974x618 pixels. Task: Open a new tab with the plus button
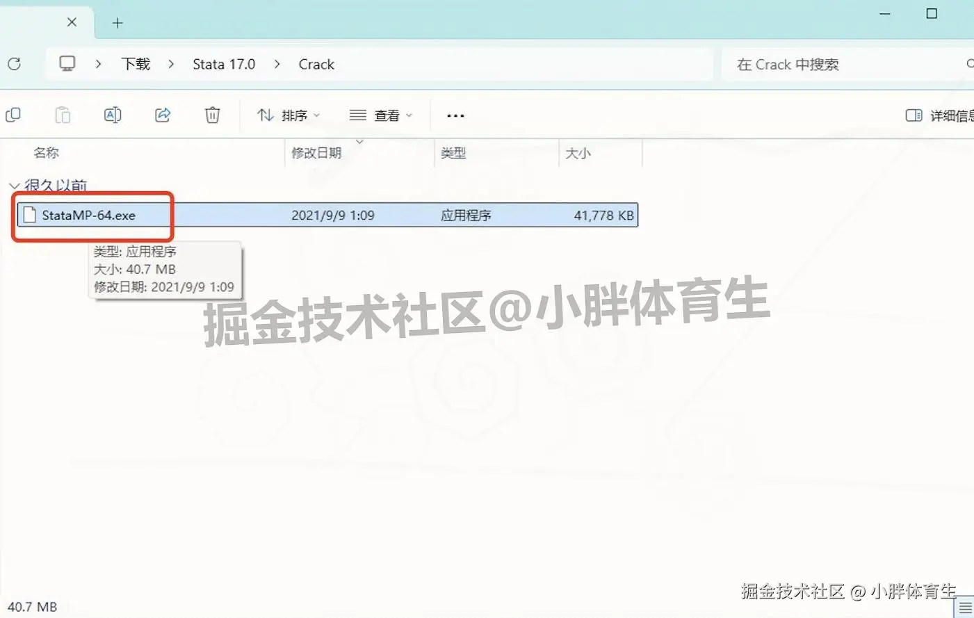(117, 22)
